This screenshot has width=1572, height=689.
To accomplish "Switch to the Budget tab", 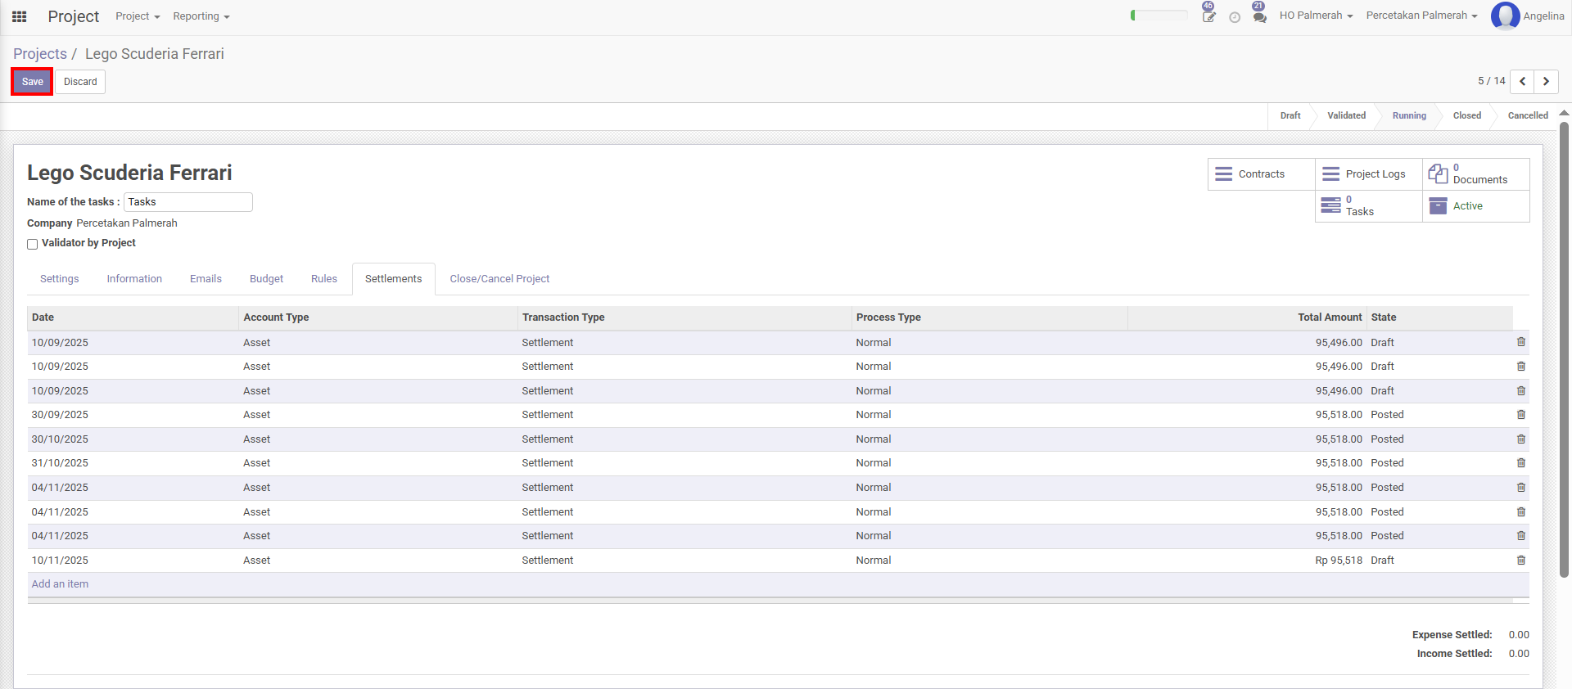I will 266,279.
